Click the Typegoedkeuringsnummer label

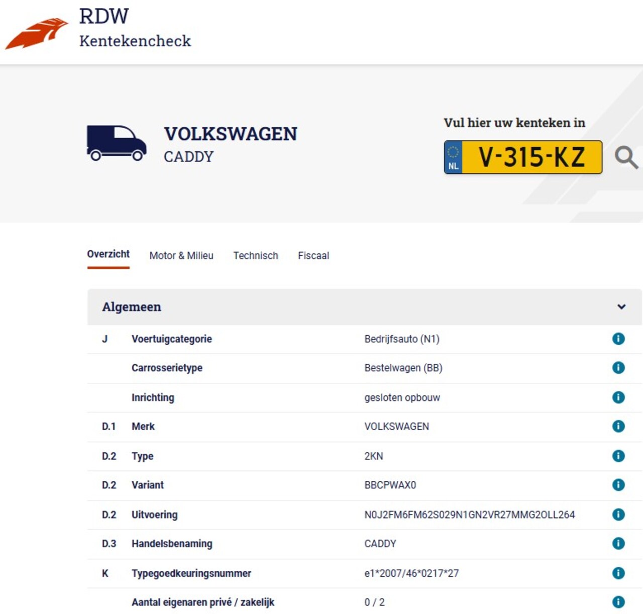[191, 573]
